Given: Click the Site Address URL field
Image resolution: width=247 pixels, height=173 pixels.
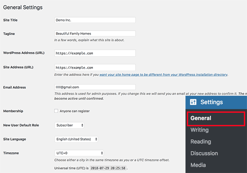Looking at the screenshot, I should point(95,67).
